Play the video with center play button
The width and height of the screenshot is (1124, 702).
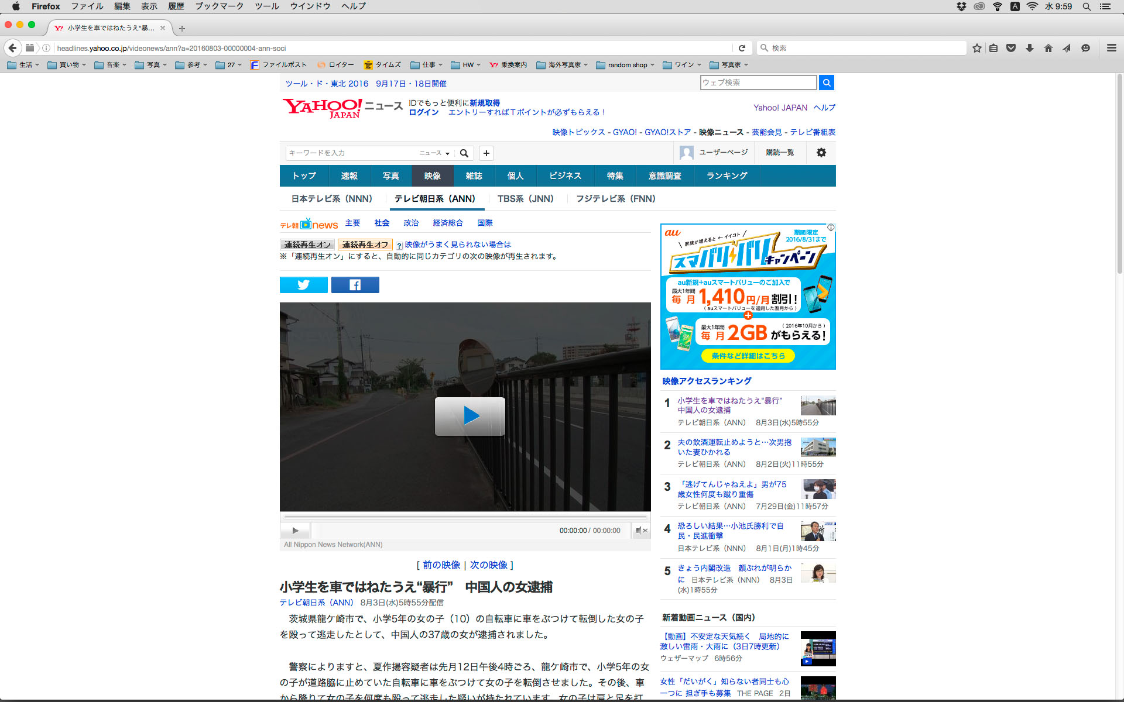pyautogui.click(x=470, y=416)
